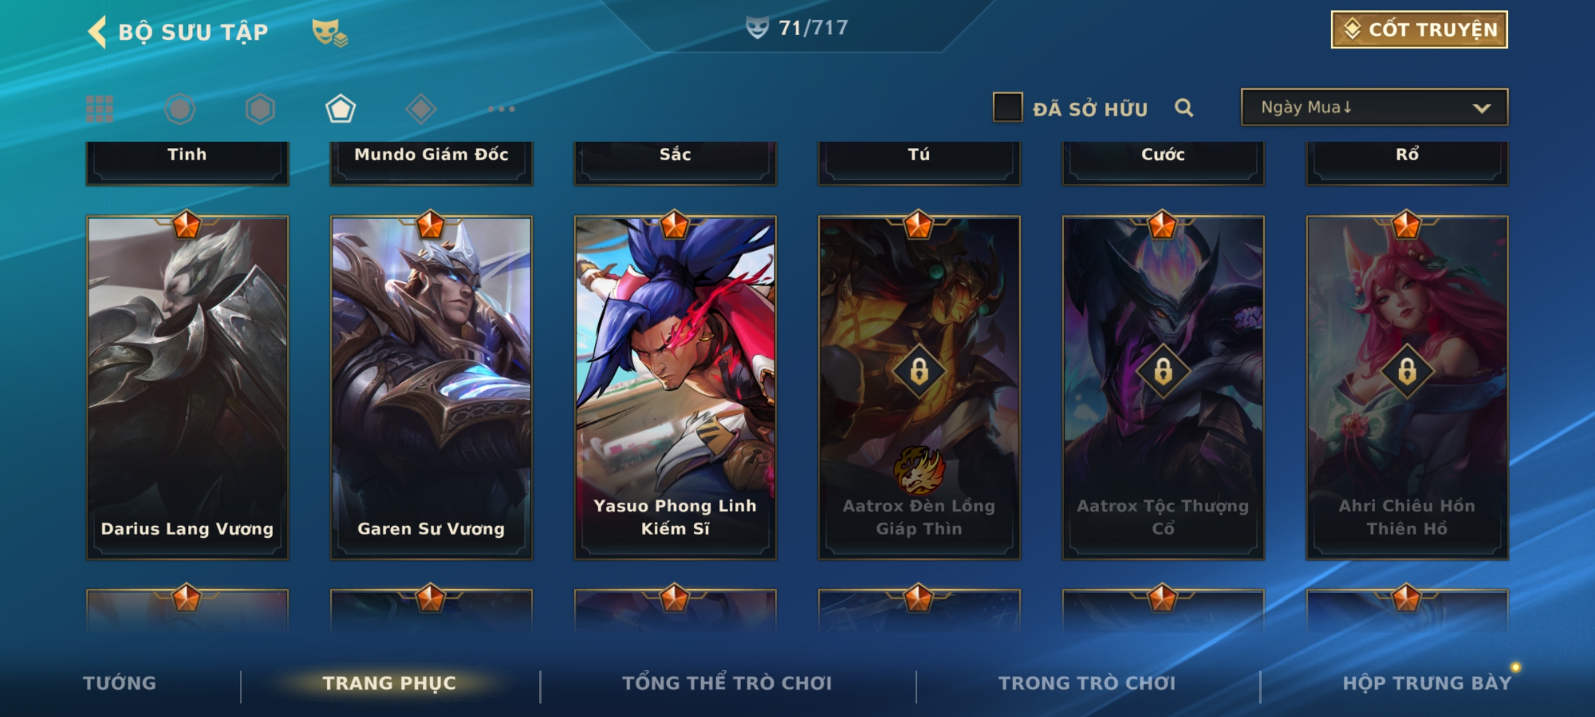Open the mask and coins skin shop icon
Image resolution: width=1595 pixels, height=717 pixels.
click(x=330, y=33)
